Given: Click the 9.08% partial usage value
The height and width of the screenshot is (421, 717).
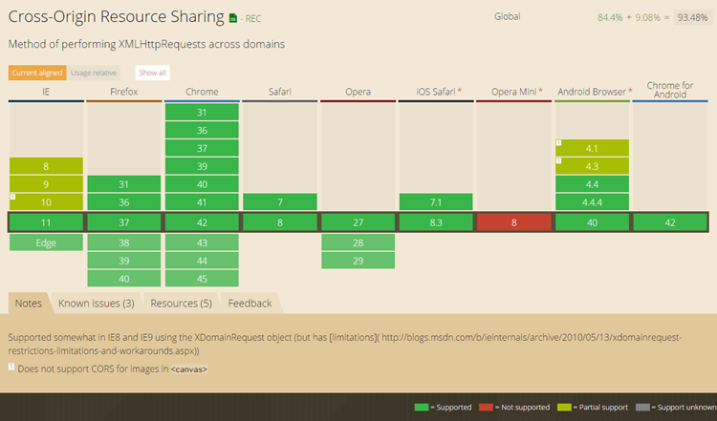Looking at the screenshot, I should pyautogui.click(x=647, y=18).
